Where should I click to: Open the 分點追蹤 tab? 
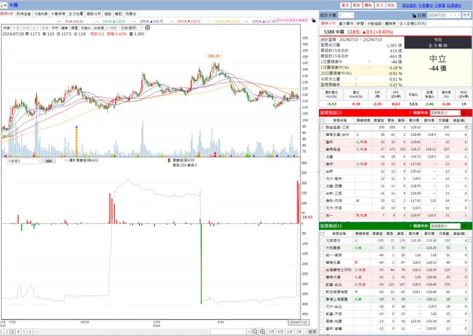click(374, 23)
